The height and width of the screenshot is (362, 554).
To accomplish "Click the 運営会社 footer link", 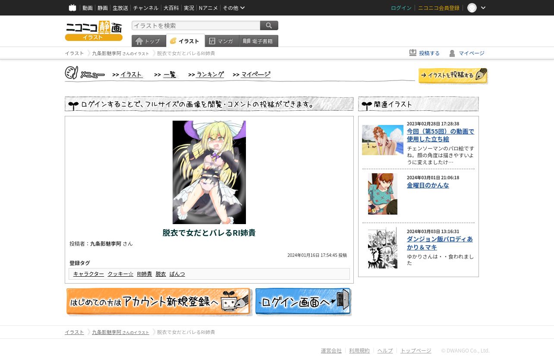I will [x=331, y=350].
